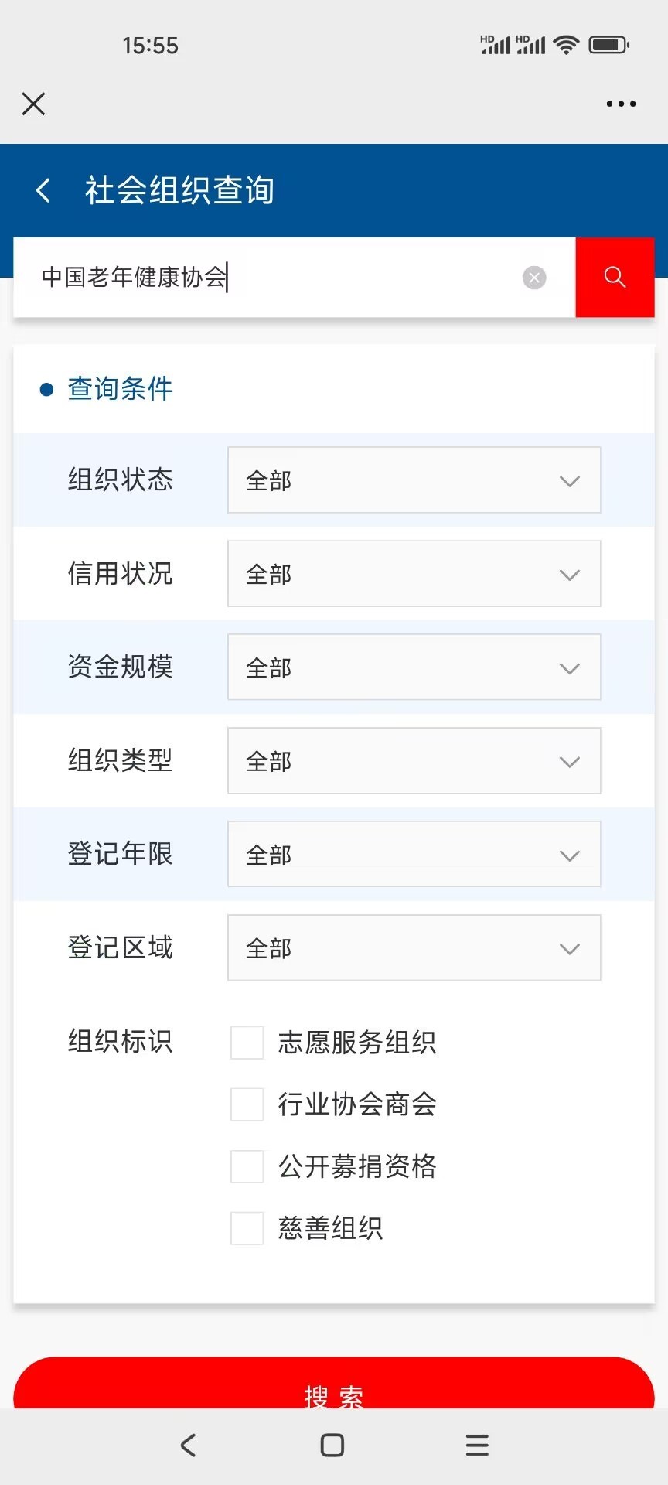This screenshot has height=1485, width=668.
Task: Go back from 社会组织查询 page
Action: click(x=44, y=190)
